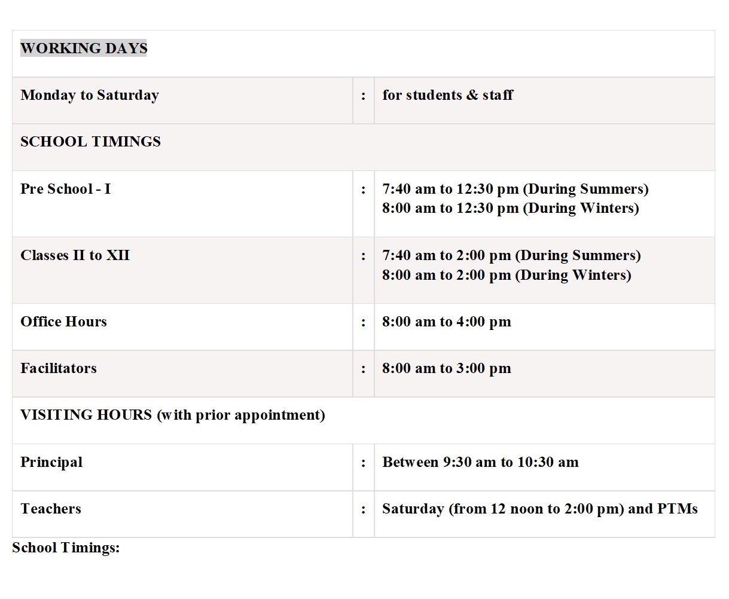The height and width of the screenshot is (599, 729).
Task: Click the School Timings caption below the table
Action: point(66,548)
